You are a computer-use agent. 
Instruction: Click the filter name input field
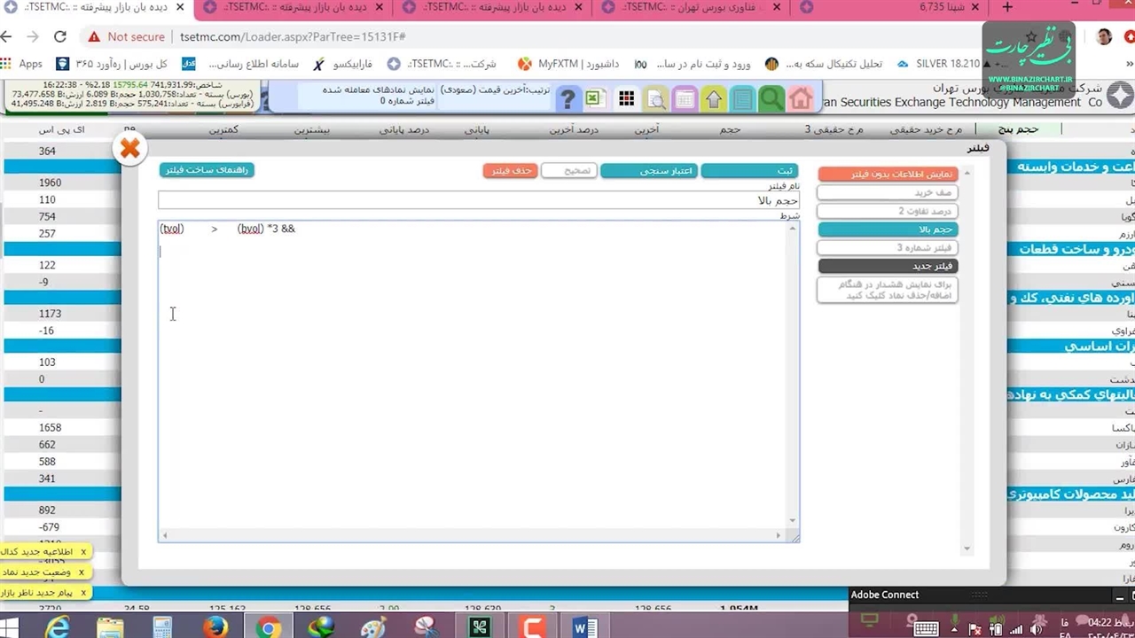point(479,201)
